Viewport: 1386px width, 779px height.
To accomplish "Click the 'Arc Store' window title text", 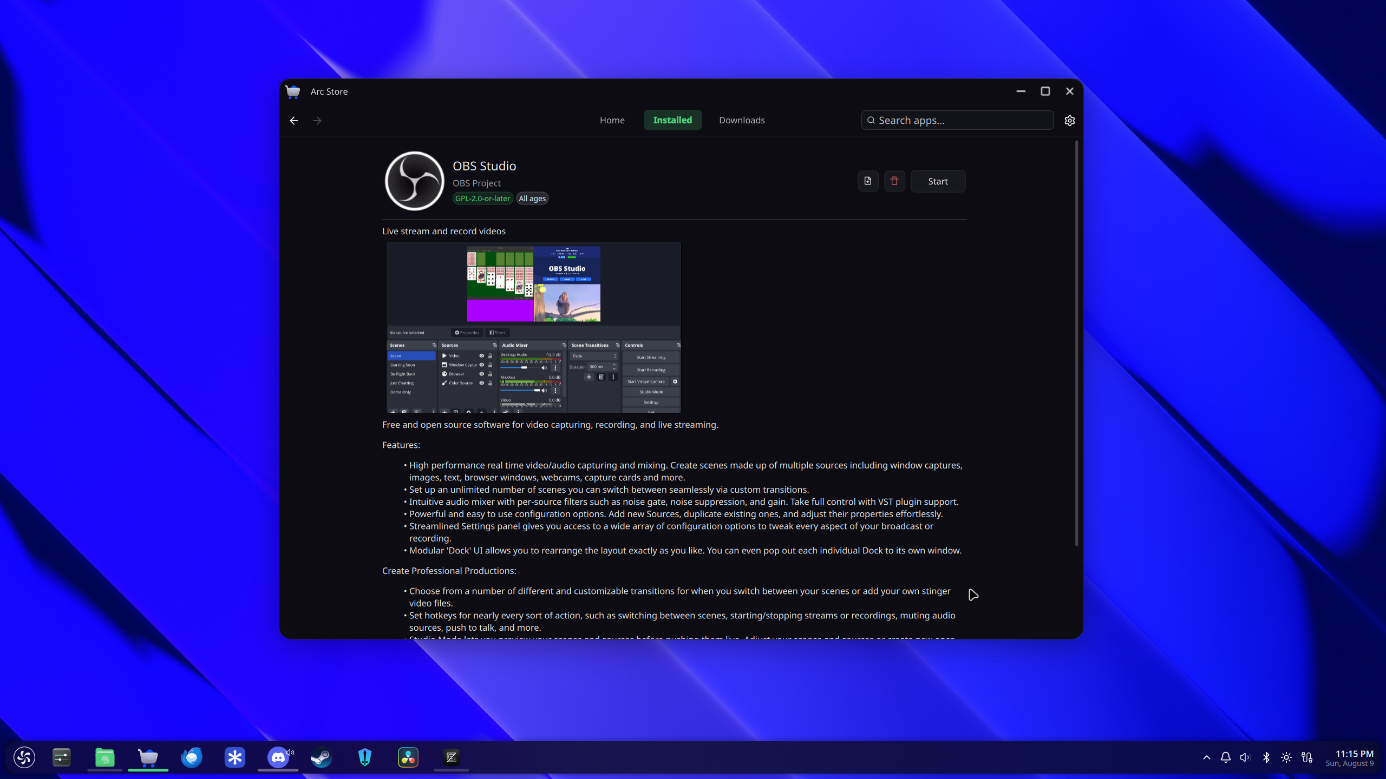I will [x=329, y=91].
